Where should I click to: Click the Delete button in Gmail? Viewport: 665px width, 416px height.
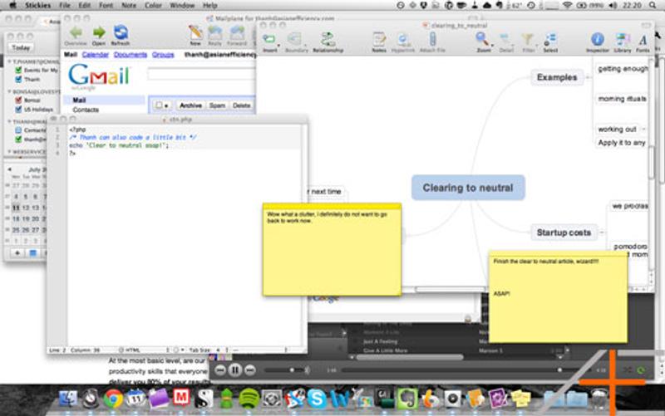(241, 105)
